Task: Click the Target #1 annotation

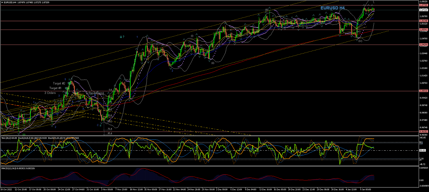Action: click(x=55, y=88)
